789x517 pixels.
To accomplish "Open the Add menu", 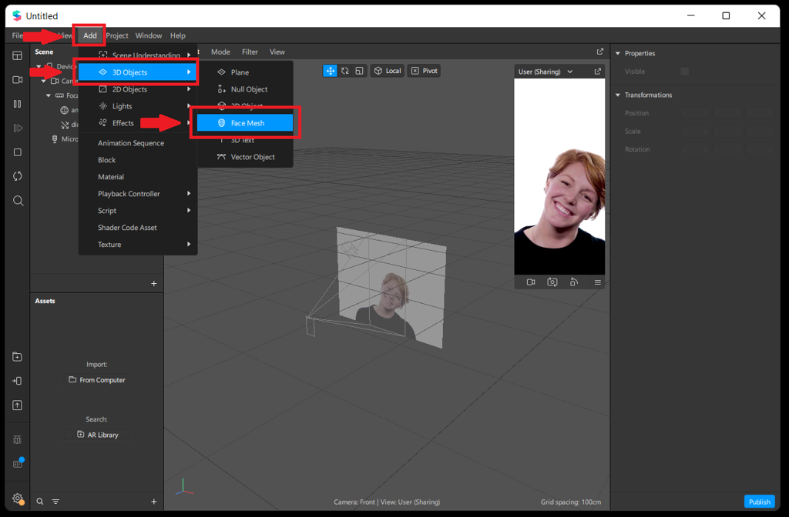I will pyautogui.click(x=89, y=35).
